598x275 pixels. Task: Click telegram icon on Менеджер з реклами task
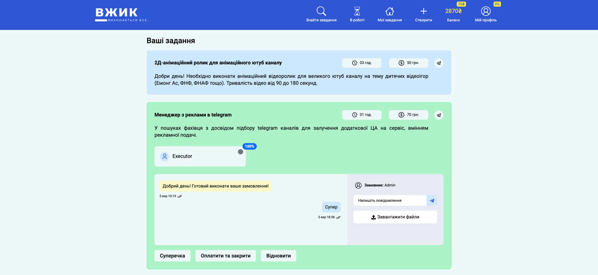tap(439, 115)
